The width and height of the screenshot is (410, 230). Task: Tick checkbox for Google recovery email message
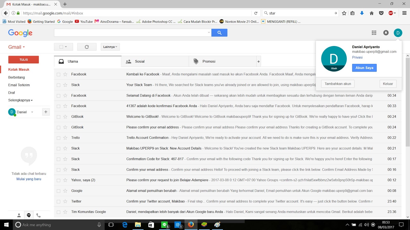click(58, 191)
